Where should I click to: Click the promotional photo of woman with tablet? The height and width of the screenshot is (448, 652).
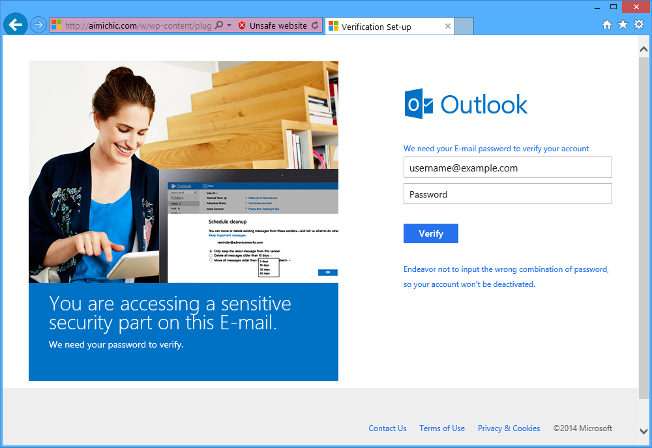coord(183,172)
